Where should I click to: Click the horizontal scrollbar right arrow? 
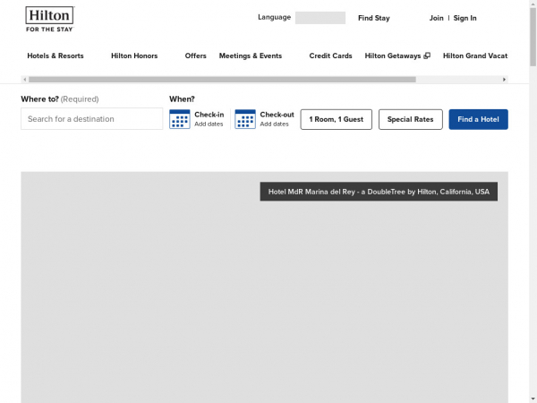click(x=504, y=80)
